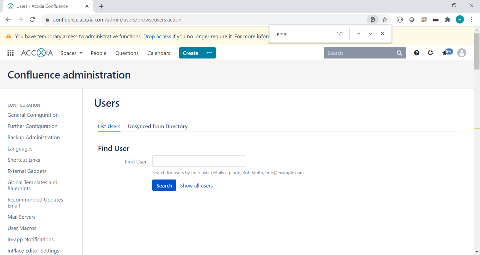The height and width of the screenshot is (255, 480).
Task: Open InPlace Editor Settings in sidebar
Action: pos(33,251)
